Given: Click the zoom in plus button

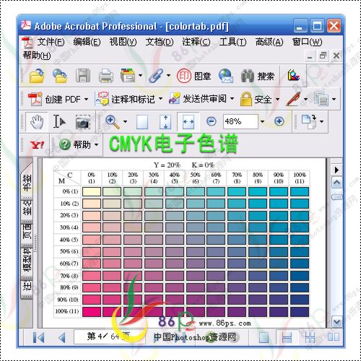Looking at the screenshot, I should [279, 121].
